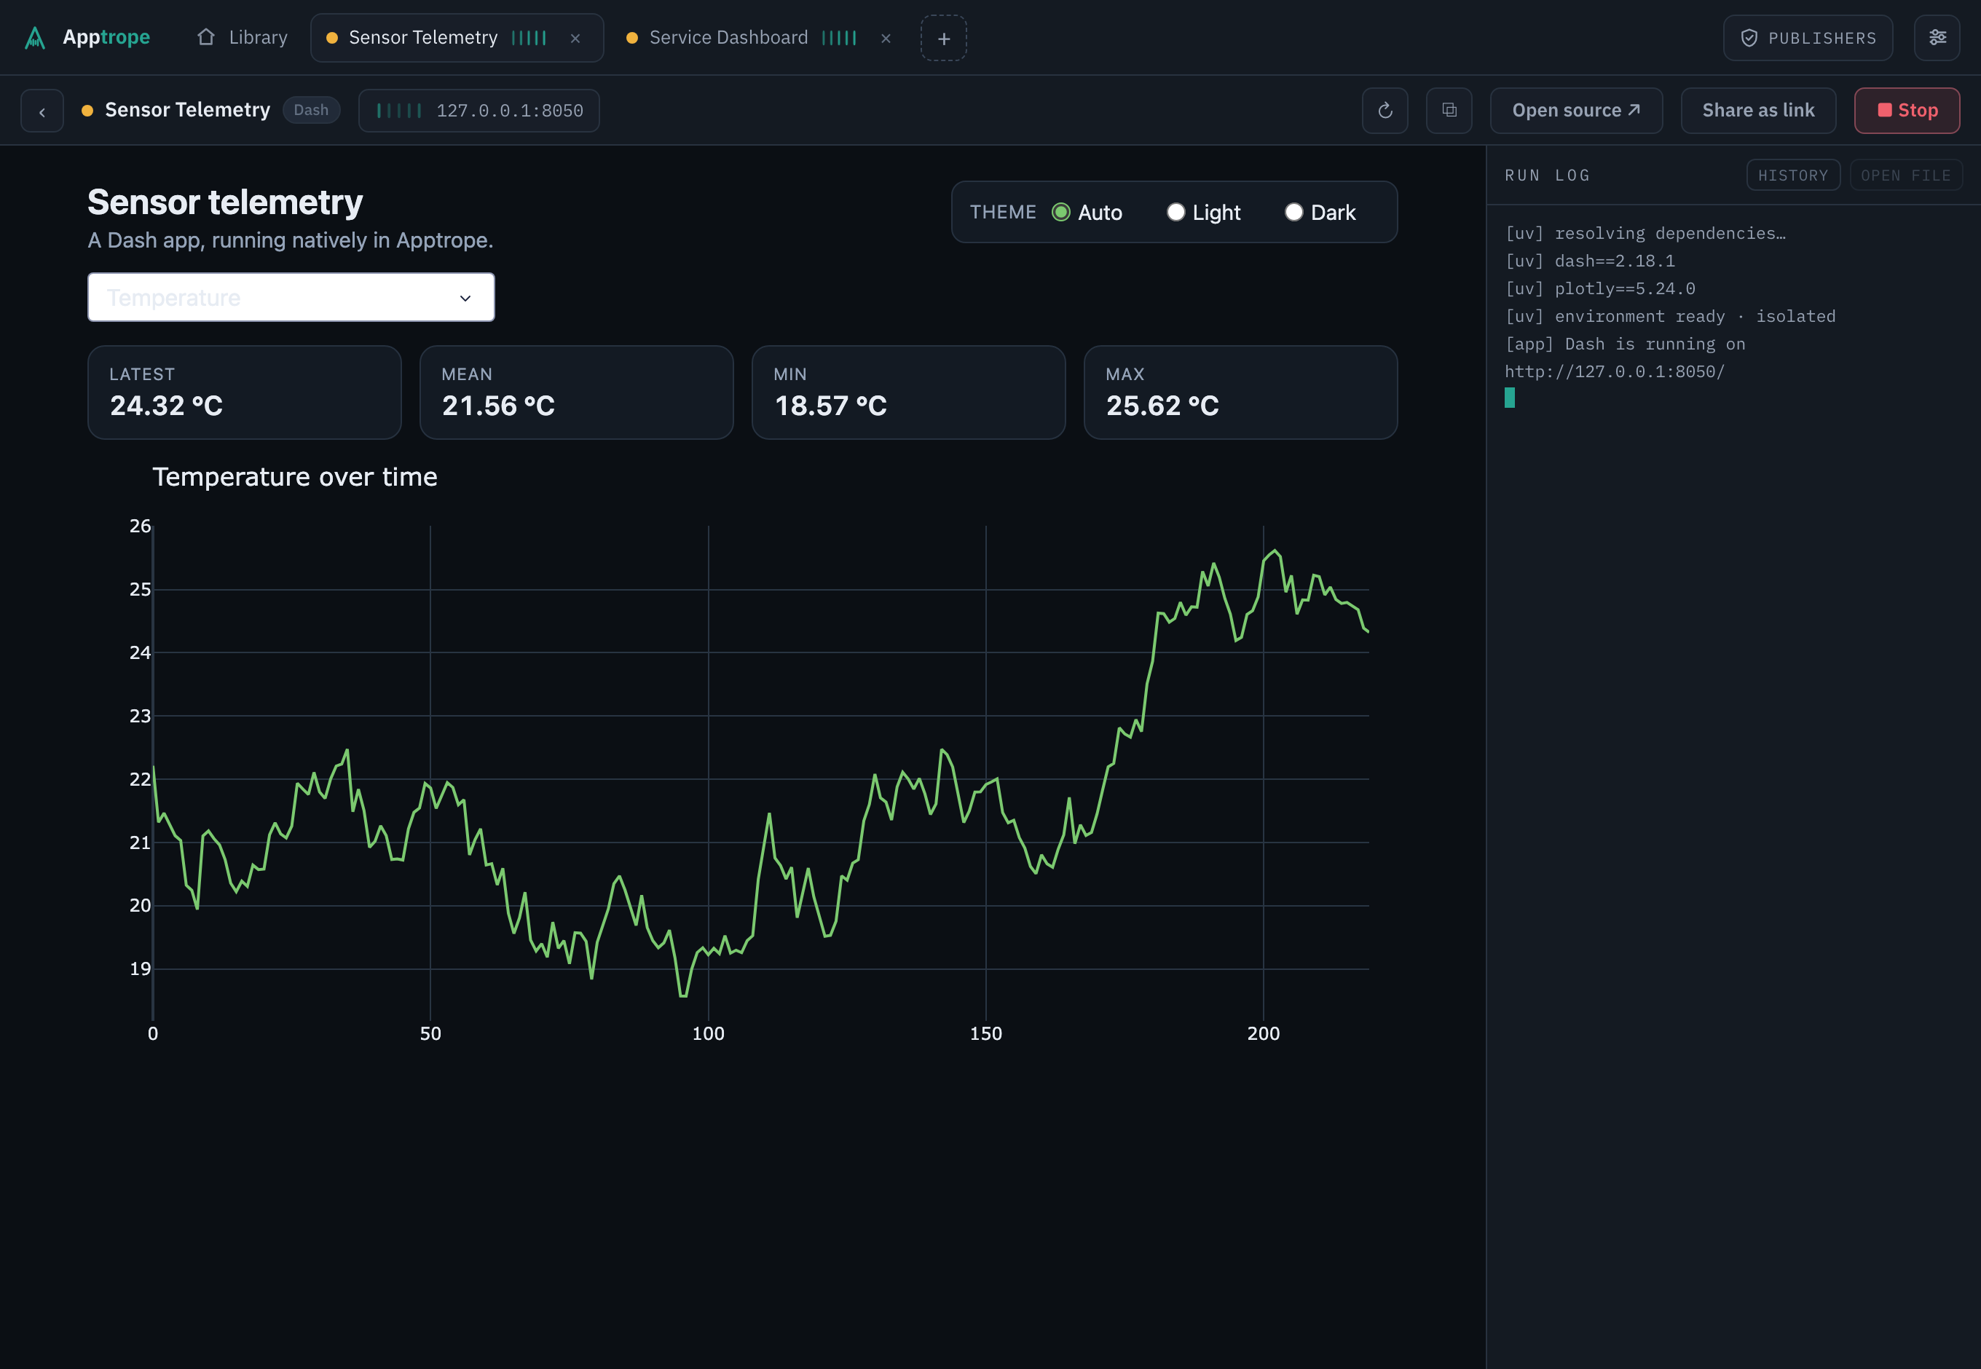Click the Service Dashboard tab activity bars
1981x1369 pixels.
pyautogui.click(x=839, y=38)
